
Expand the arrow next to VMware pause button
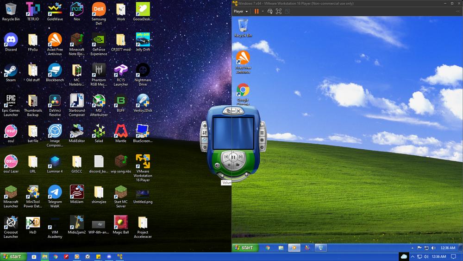pos(263,11)
